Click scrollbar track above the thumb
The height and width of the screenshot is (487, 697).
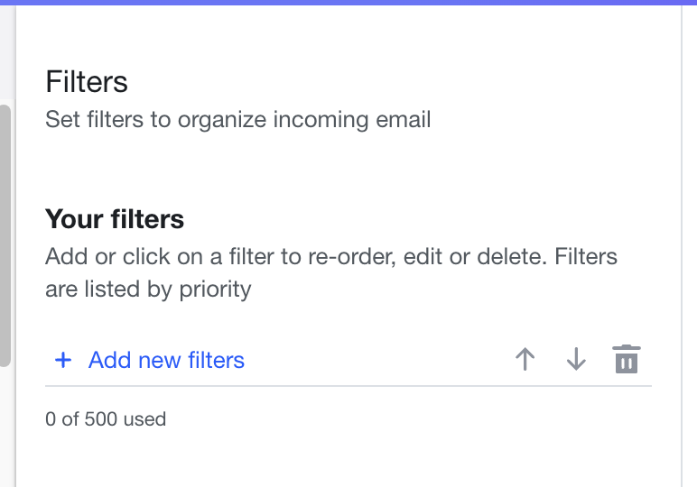5,53
